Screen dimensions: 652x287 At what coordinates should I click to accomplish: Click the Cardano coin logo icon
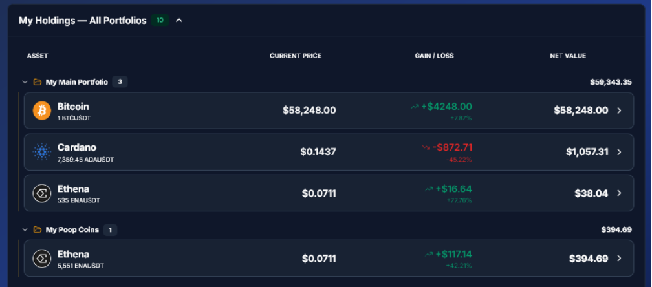point(42,152)
